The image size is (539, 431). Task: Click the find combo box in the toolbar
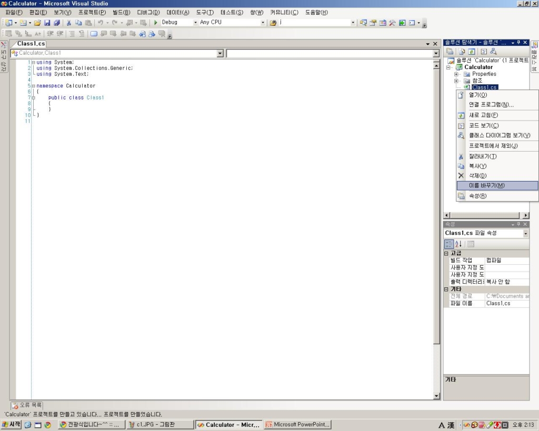316,23
